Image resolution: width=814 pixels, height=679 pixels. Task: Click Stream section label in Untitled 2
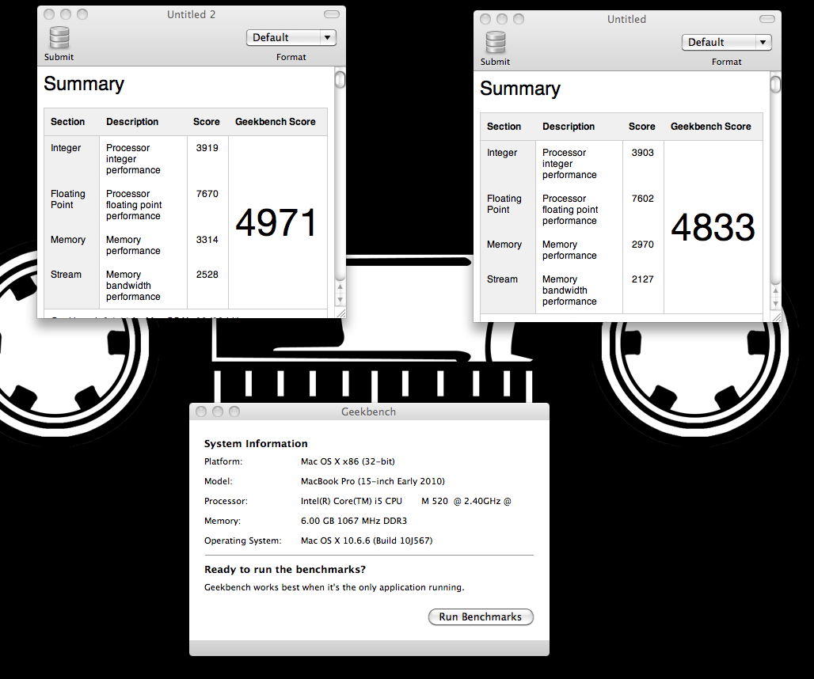point(66,275)
